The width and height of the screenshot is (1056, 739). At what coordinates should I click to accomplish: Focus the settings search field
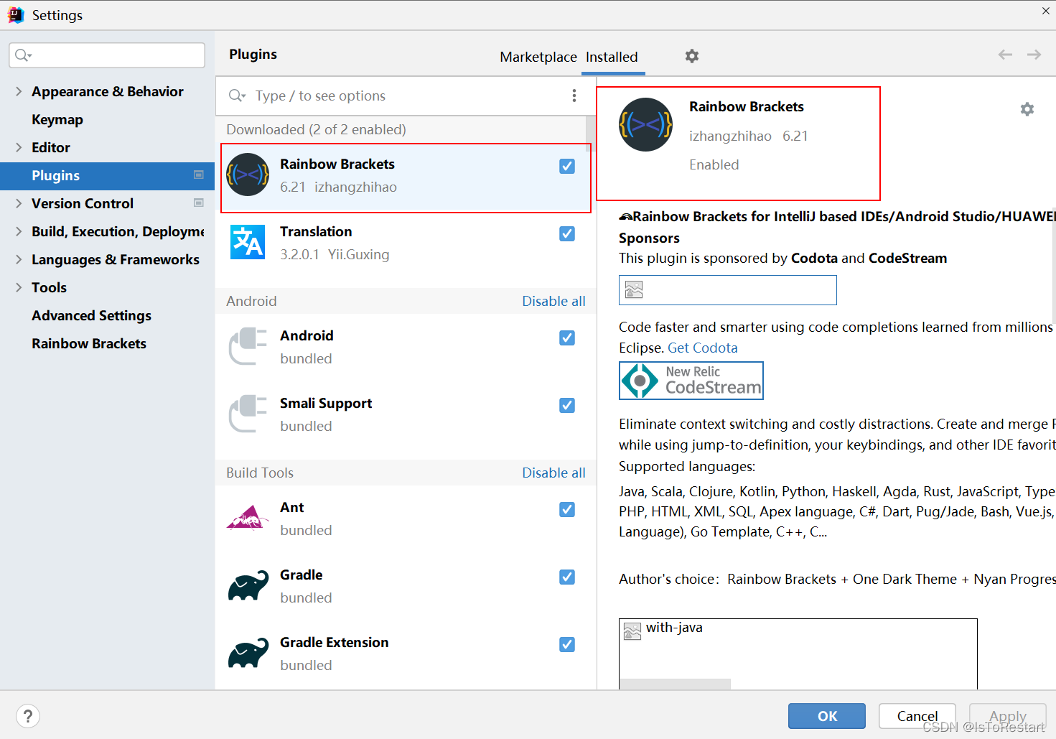point(107,55)
